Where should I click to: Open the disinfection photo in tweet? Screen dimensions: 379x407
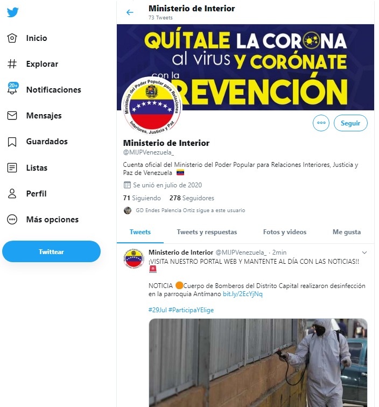click(x=258, y=363)
